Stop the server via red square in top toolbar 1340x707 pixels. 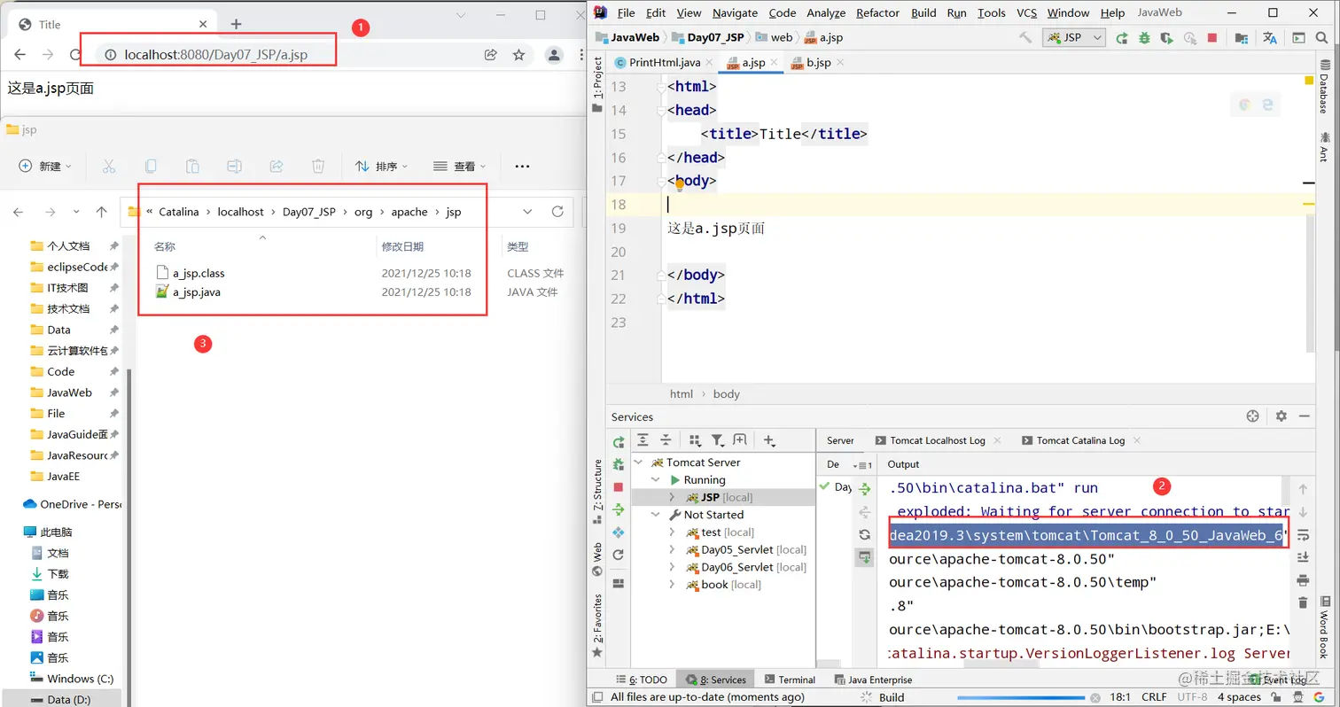1212,37
